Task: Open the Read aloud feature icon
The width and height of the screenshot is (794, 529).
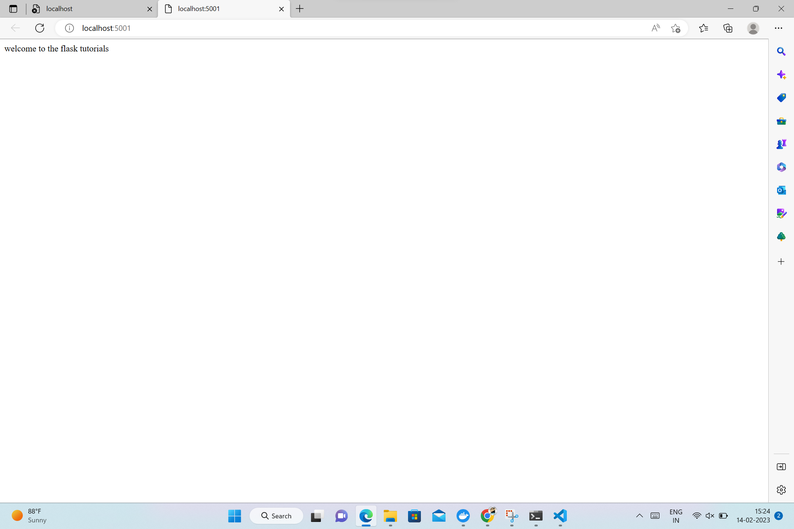Action: pos(655,28)
